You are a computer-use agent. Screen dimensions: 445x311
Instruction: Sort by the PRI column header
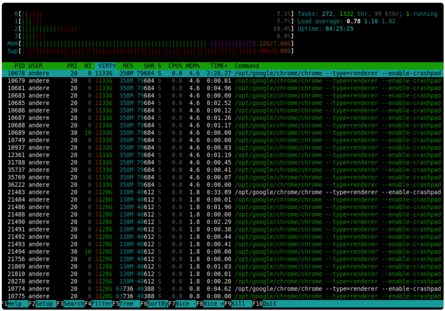(72, 66)
